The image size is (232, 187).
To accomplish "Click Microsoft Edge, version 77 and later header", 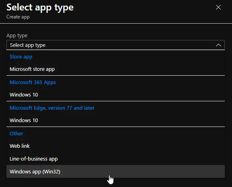I will [52, 108].
